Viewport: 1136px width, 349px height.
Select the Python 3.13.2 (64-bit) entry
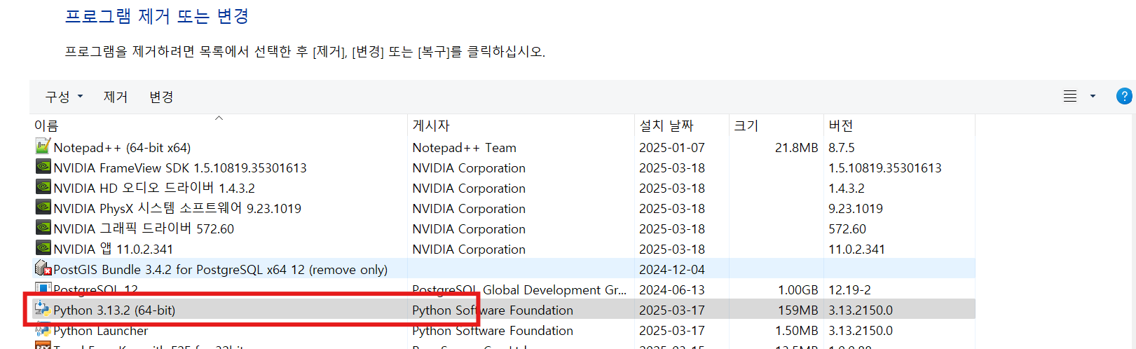tap(502, 310)
